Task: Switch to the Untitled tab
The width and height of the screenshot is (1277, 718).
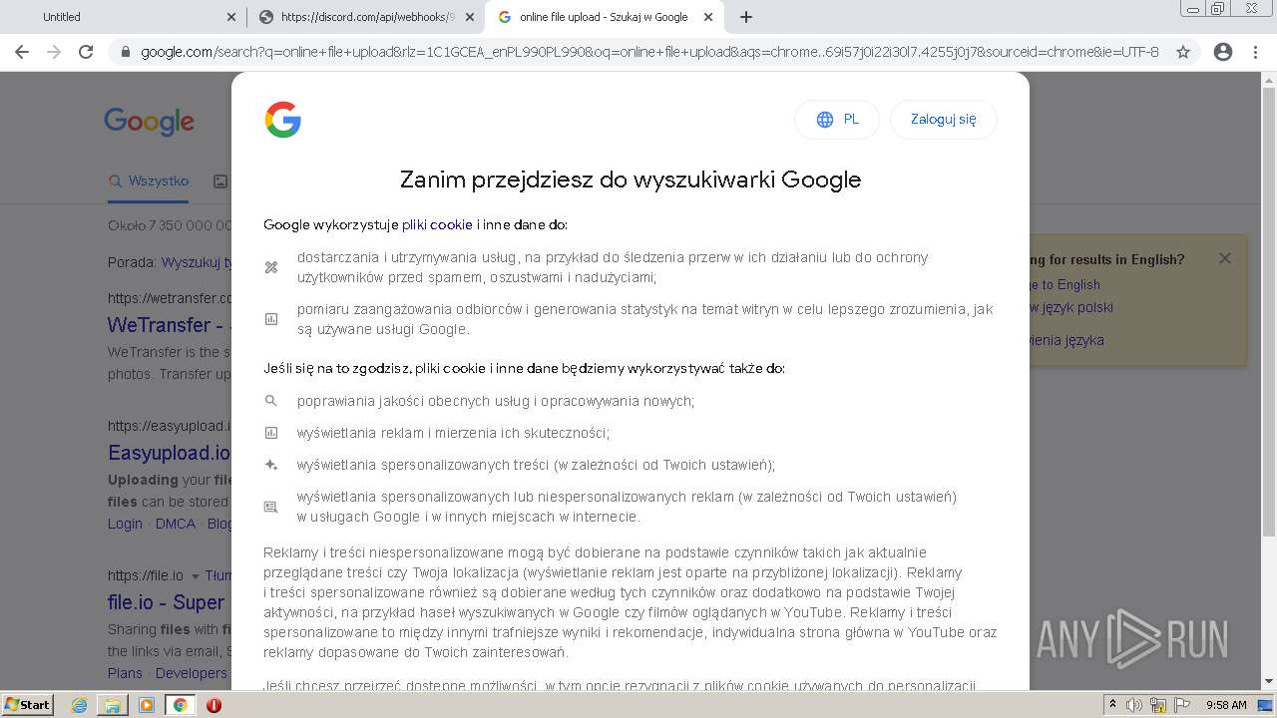Action: click(x=123, y=17)
